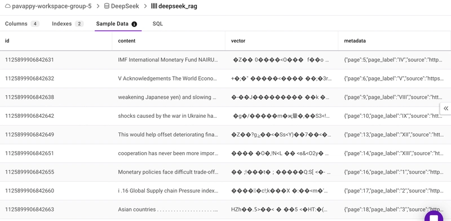Click content cell about war in Ukraine
The width and height of the screenshot is (451, 221).
(x=169, y=116)
